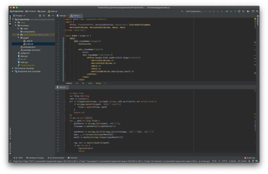Click the UTF-8 encoding in the status bar
This screenshot has width=268, height=174.
pyautogui.click(x=224, y=161)
